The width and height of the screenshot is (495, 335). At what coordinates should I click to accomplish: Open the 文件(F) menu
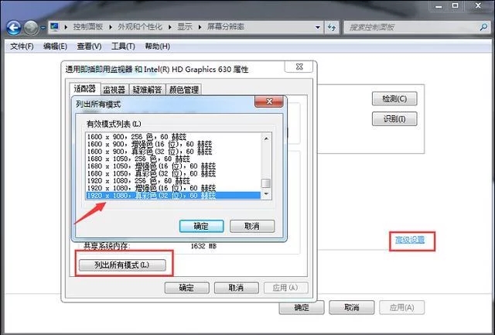click(22, 46)
